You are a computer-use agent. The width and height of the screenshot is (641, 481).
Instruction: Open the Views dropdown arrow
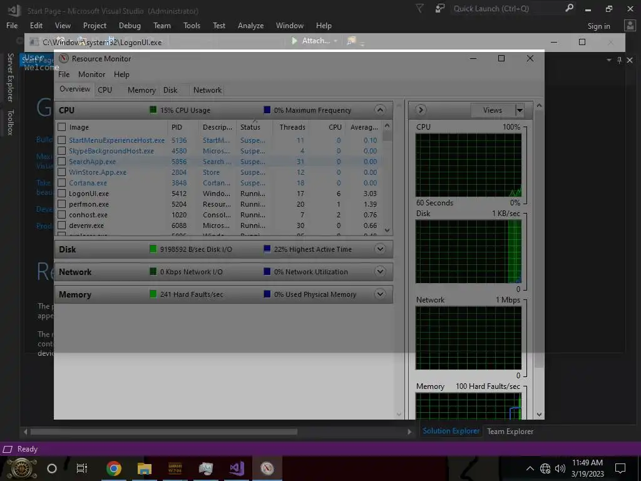pyautogui.click(x=520, y=110)
